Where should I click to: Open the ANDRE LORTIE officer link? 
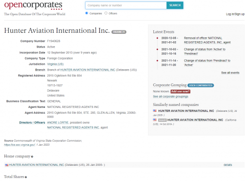point(58,123)
